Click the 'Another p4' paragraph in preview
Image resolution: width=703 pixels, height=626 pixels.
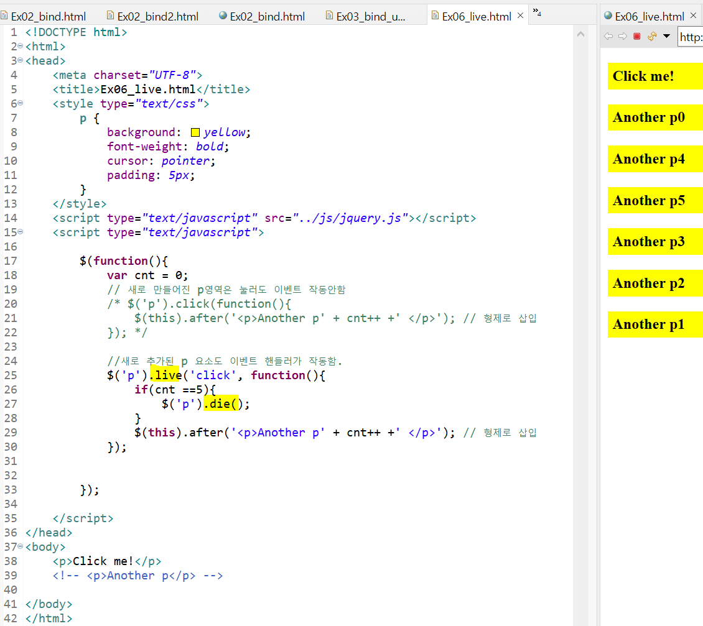coord(655,159)
